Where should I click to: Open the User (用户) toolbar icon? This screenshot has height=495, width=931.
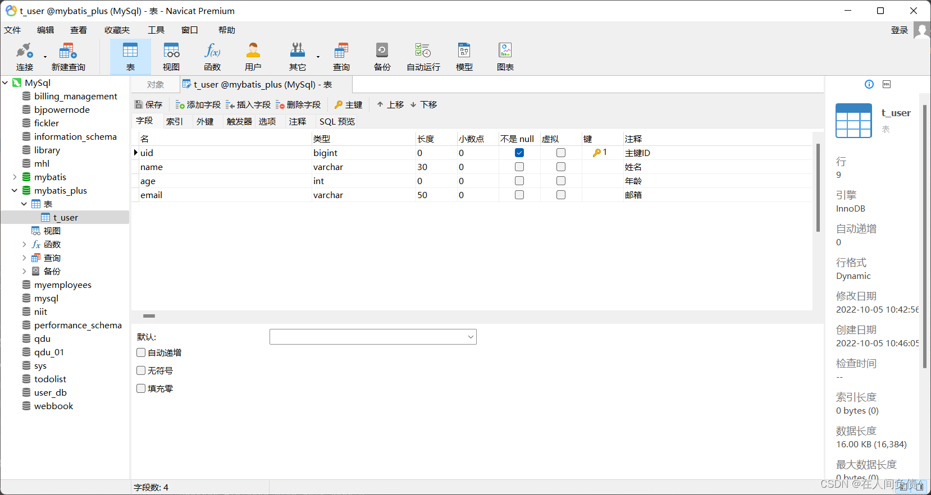pyautogui.click(x=253, y=57)
